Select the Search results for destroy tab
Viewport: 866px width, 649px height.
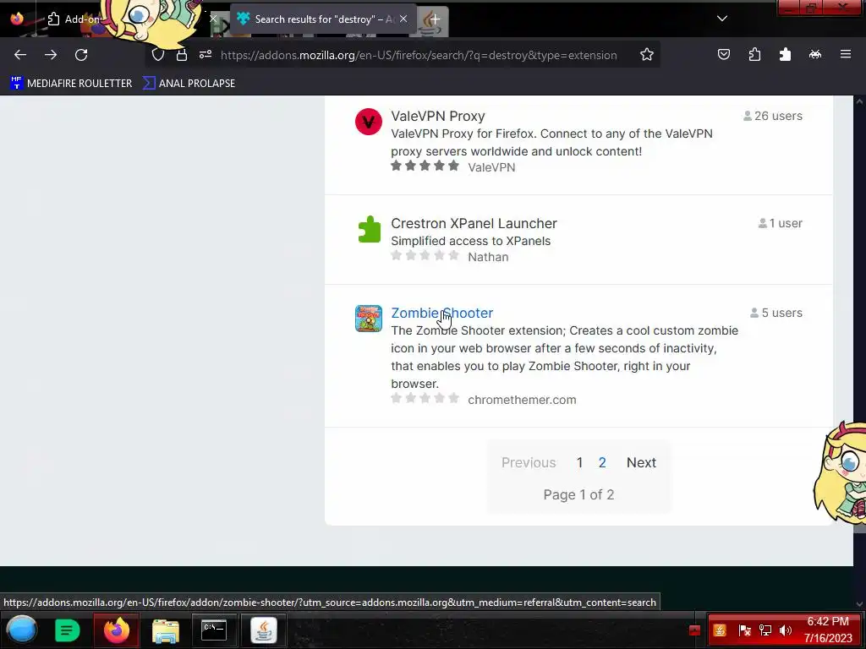323,19
